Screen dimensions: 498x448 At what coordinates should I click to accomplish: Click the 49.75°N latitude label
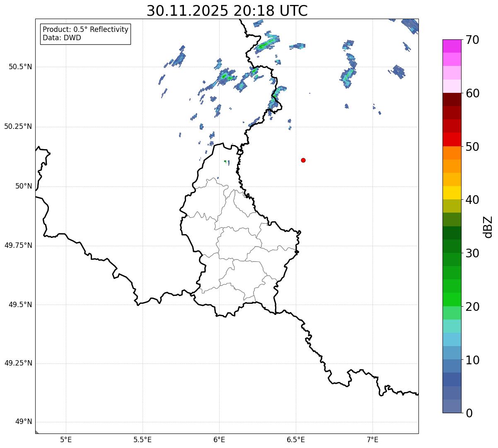18,245
